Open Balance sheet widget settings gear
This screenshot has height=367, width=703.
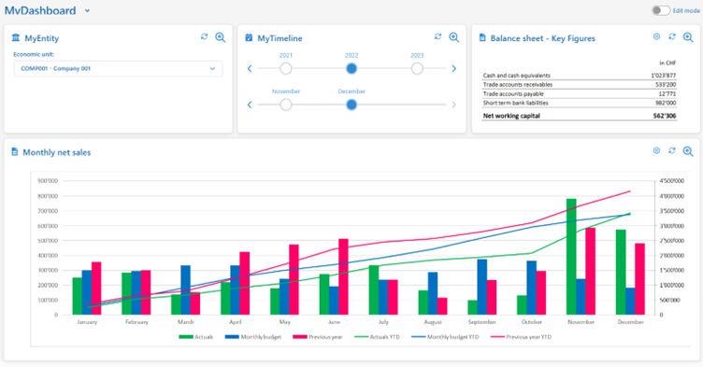656,36
